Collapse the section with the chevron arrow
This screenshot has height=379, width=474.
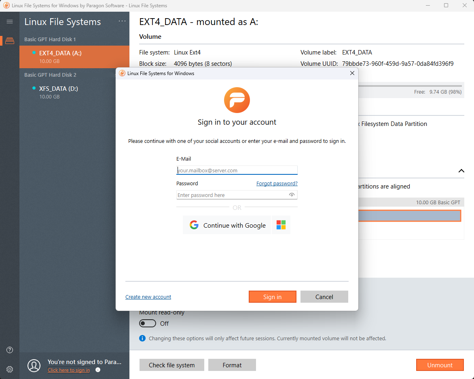coord(461,171)
